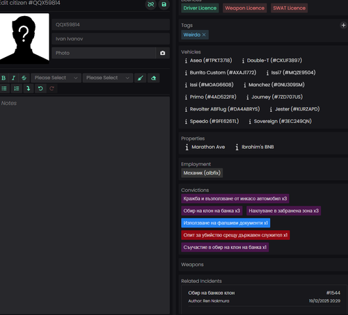Insert a numbered list
This screenshot has height=315, width=348.
click(17, 88)
